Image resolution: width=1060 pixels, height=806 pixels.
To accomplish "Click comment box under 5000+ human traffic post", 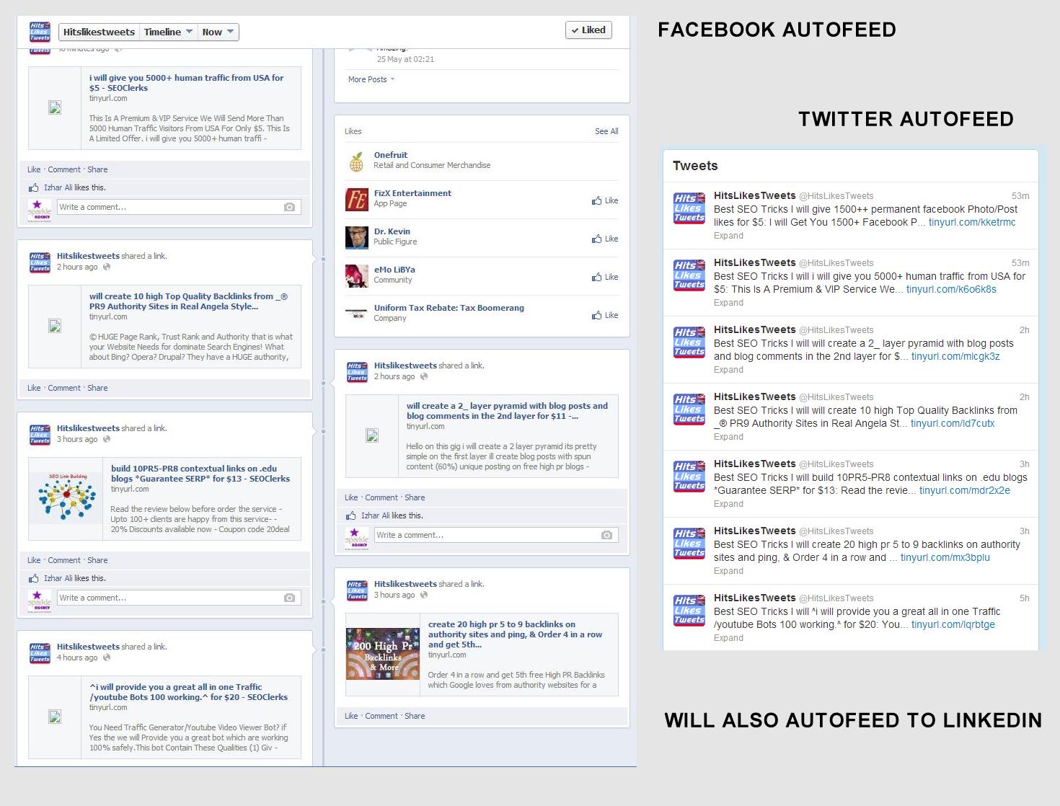I will (x=179, y=207).
